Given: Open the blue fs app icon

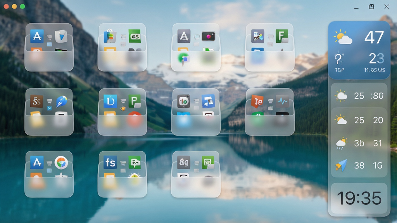Looking at the screenshot, I should click(110, 163).
